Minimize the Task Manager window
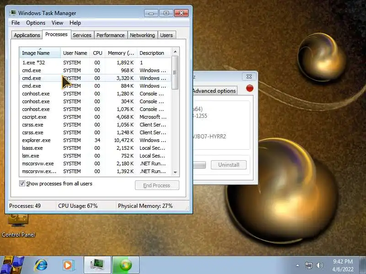The image size is (366, 274). point(151,13)
